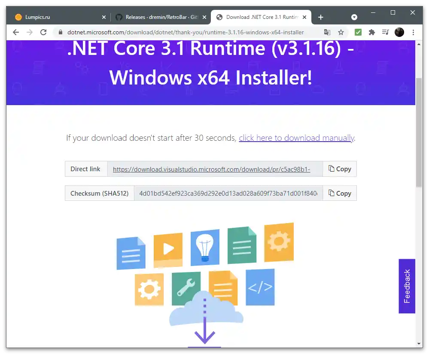Click the 'Checksum (SHA512)' label

point(99,193)
